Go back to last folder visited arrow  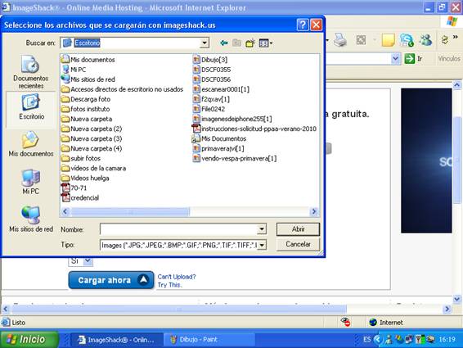click(224, 43)
